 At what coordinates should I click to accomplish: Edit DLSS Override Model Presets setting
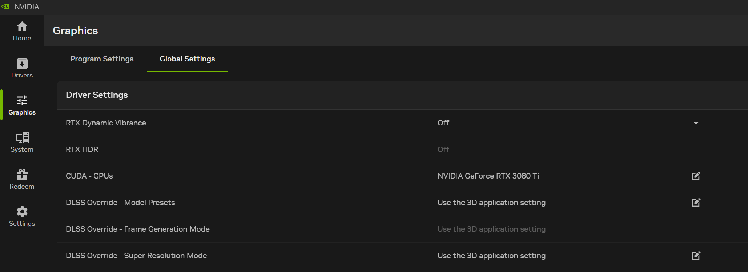pos(696,203)
